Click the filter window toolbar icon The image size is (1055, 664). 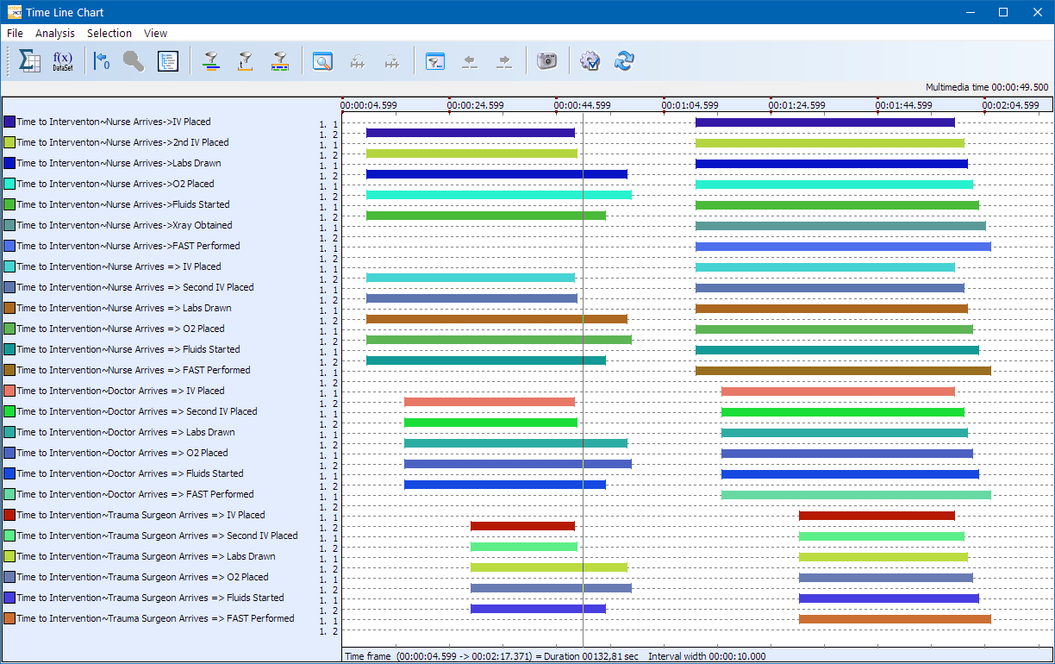click(435, 61)
